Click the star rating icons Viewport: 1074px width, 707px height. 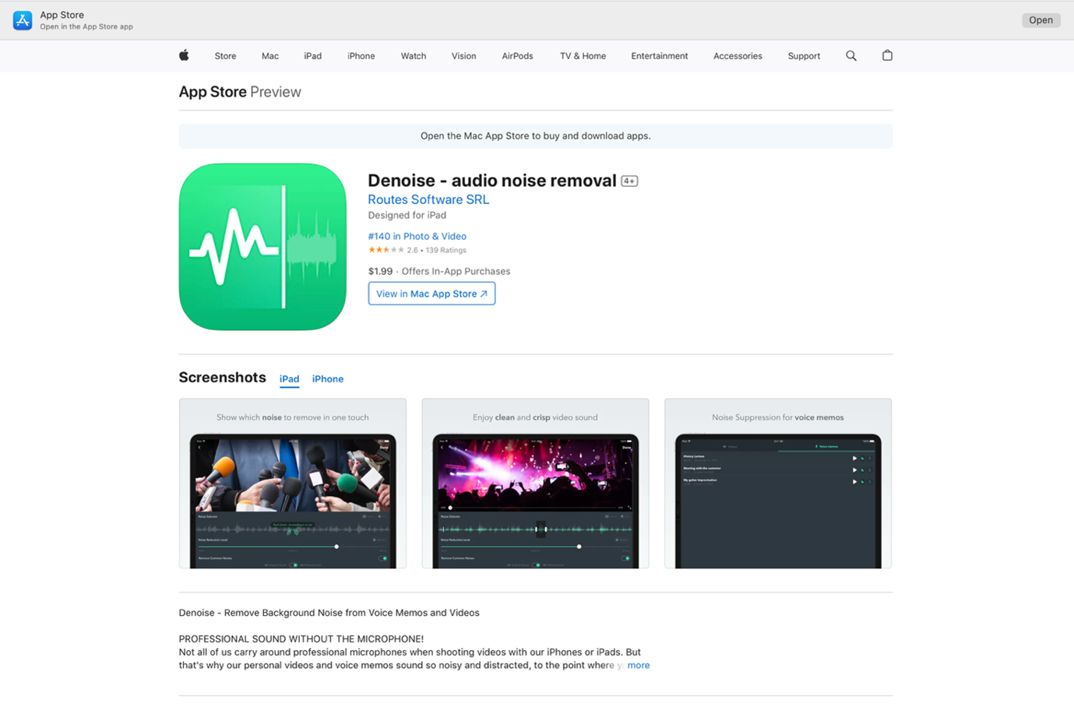point(386,250)
